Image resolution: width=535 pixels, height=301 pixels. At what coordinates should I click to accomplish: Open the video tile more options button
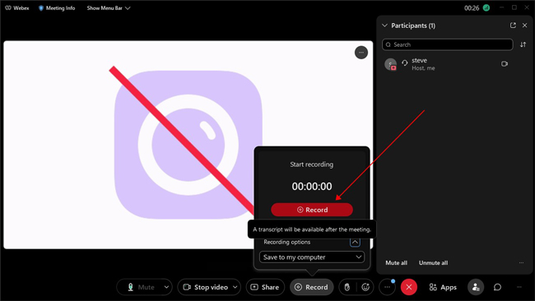(x=361, y=53)
